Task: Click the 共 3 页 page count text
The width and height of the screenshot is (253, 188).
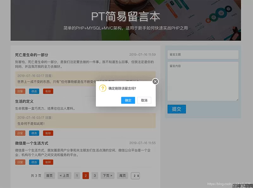Action: (x=36, y=176)
